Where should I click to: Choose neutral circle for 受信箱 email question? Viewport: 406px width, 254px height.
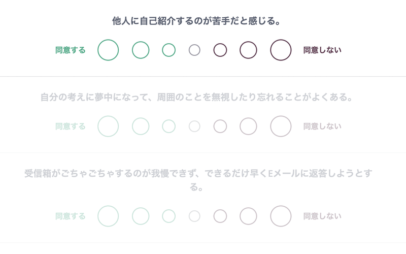[194, 216]
